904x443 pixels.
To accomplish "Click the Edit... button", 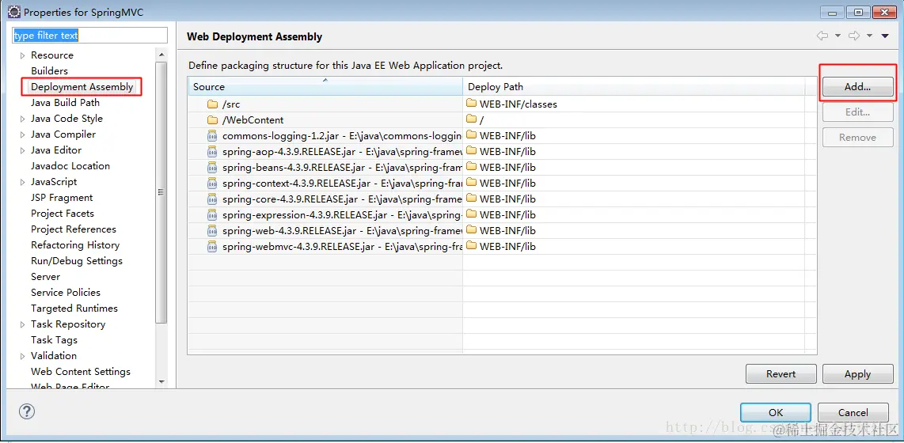I will pyautogui.click(x=857, y=112).
